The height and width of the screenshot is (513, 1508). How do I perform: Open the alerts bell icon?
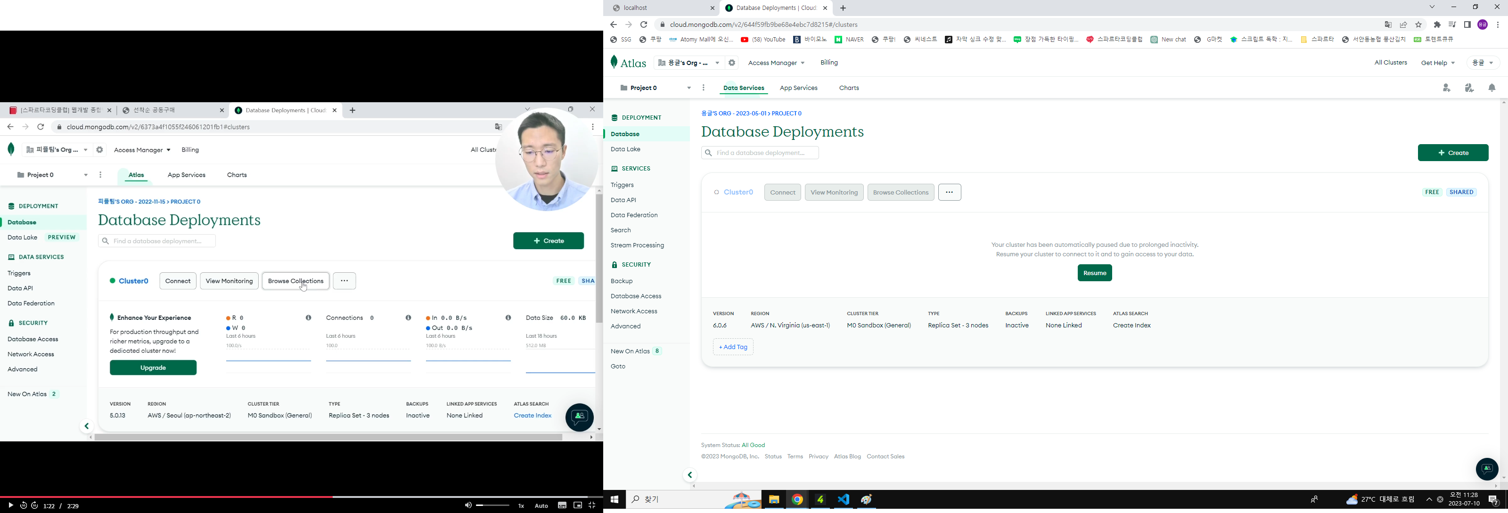click(1492, 89)
